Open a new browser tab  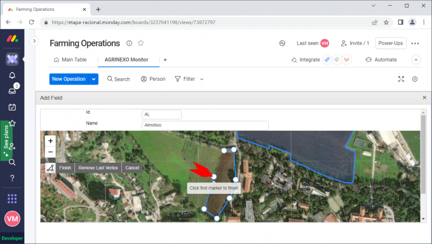click(98, 10)
